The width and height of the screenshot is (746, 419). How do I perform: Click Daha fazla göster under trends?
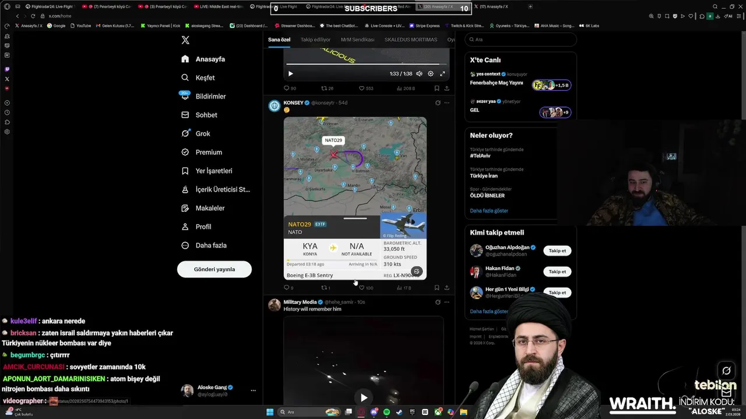(x=489, y=211)
